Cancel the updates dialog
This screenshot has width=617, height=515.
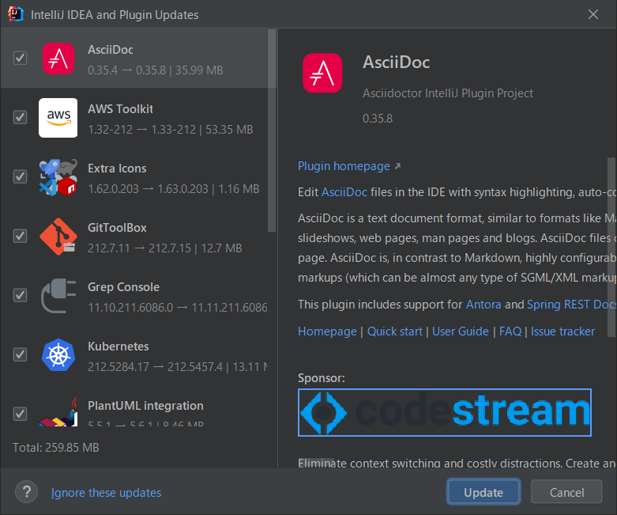[x=566, y=492]
